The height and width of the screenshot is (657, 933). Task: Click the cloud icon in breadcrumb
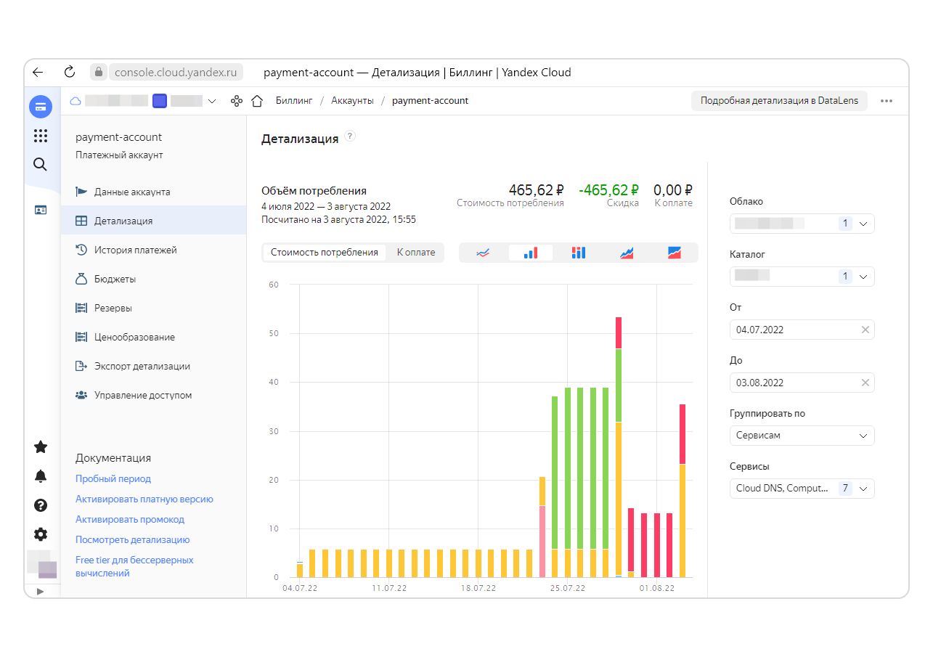tap(75, 101)
